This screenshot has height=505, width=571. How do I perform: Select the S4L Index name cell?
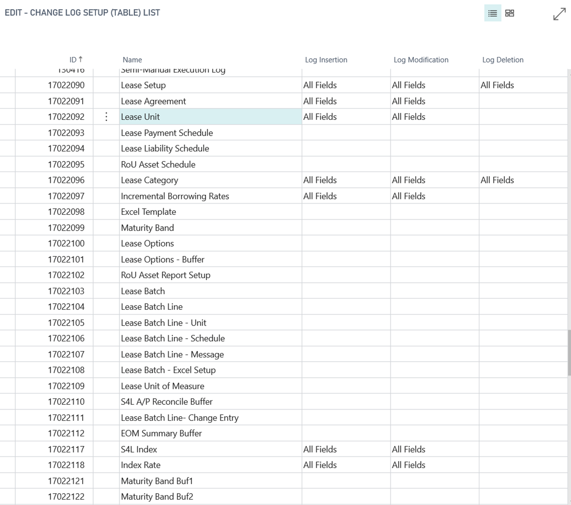pyautogui.click(x=210, y=449)
